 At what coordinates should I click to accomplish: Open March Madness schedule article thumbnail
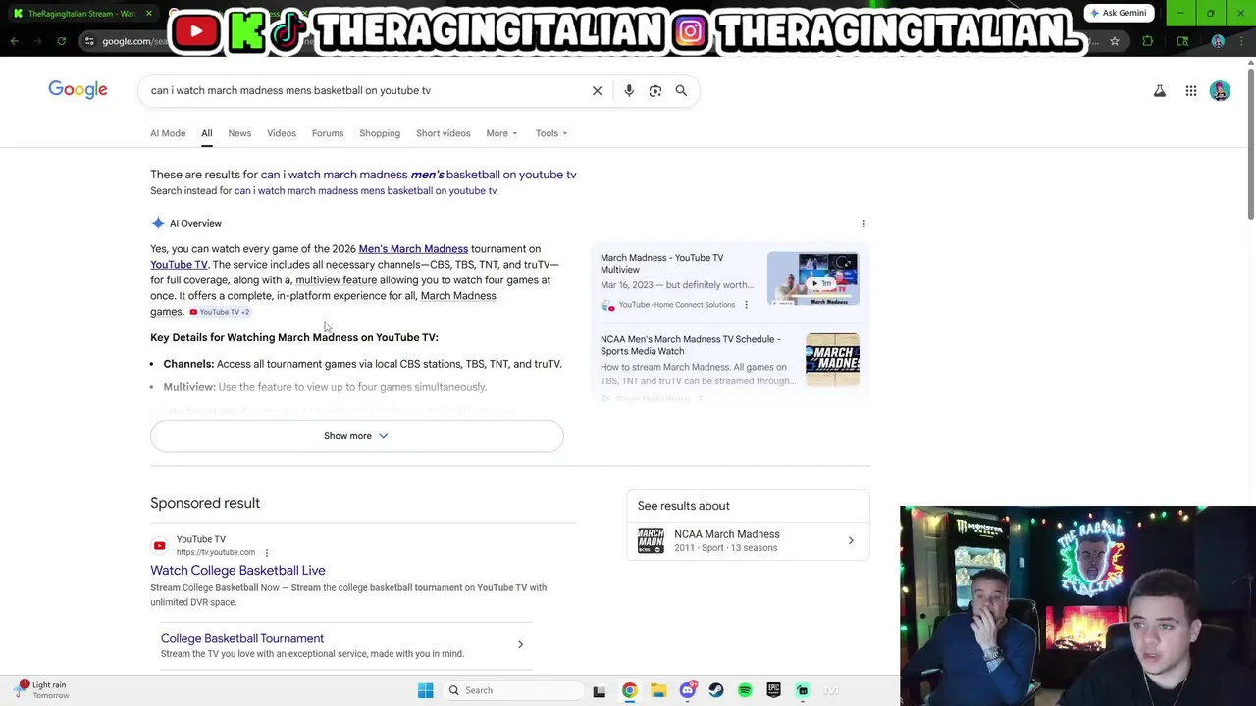[832, 360]
